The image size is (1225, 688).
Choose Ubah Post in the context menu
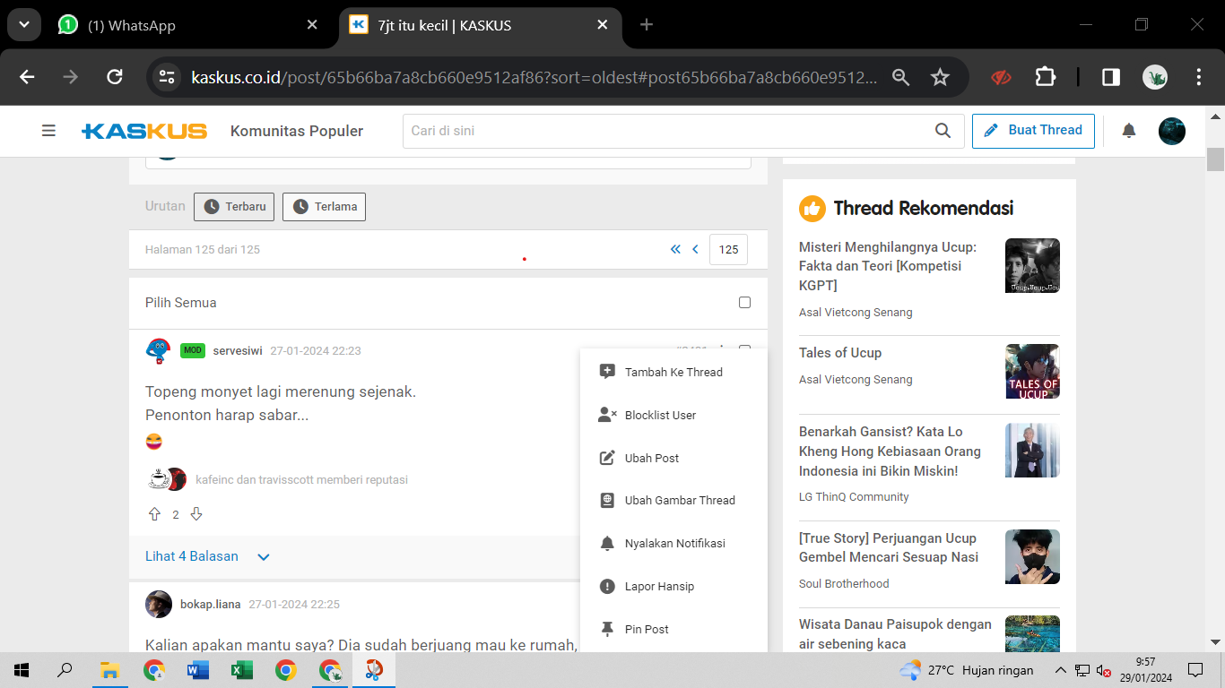click(x=651, y=459)
